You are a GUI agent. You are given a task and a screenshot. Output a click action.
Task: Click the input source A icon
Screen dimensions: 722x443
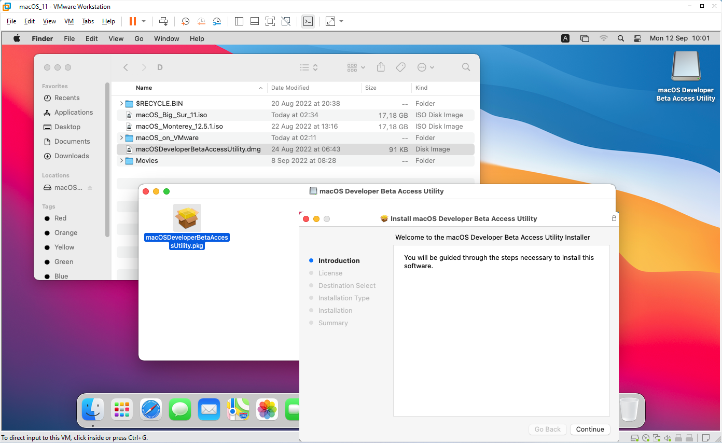pyautogui.click(x=565, y=38)
